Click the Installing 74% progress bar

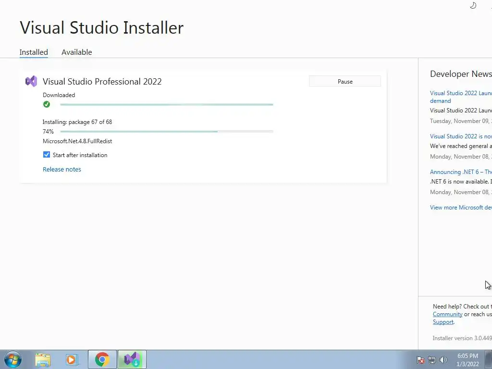(167, 132)
